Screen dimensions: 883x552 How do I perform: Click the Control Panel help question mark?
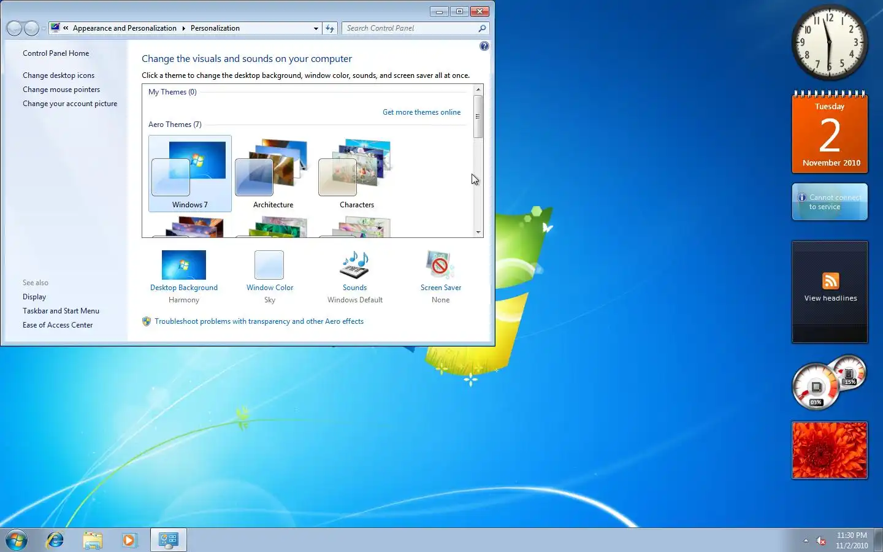[x=484, y=46]
